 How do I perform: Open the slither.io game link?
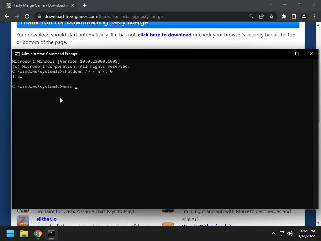[46, 219]
